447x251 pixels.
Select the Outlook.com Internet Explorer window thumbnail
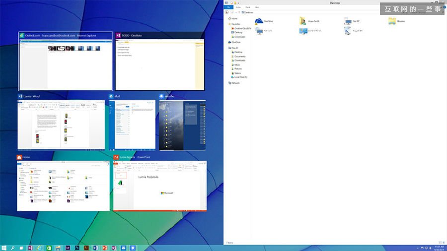[x=66, y=61]
